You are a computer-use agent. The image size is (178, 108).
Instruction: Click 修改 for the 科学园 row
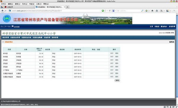pyautogui.click(x=112, y=57)
